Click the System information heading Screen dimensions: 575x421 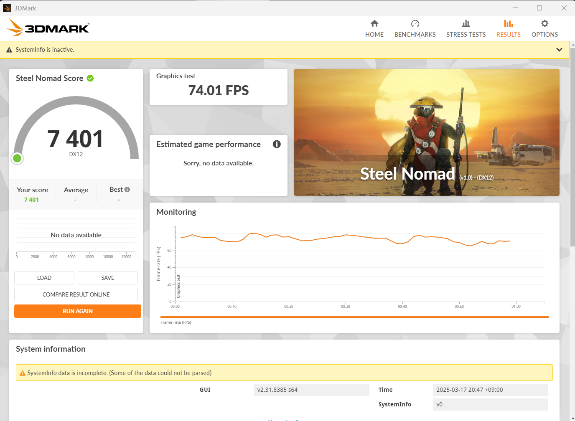click(x=51, y=349)
